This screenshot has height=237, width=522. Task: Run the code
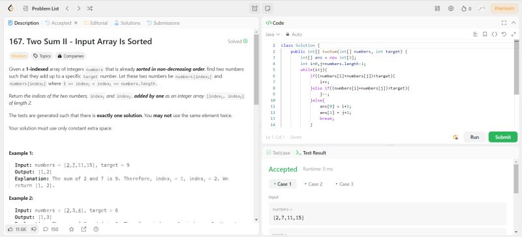pos(474,137)
